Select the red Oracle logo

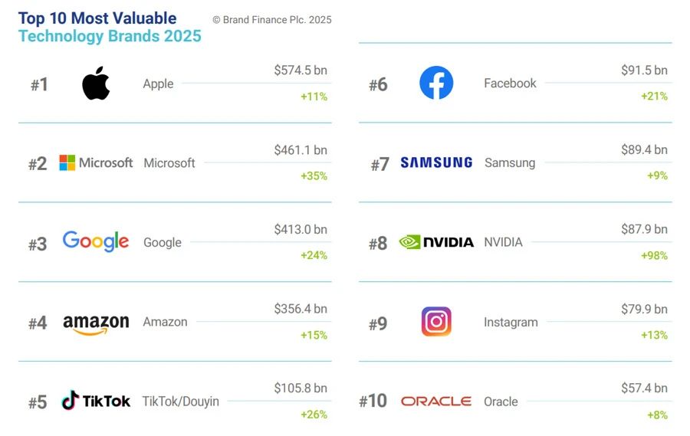[x=436, y=402]
